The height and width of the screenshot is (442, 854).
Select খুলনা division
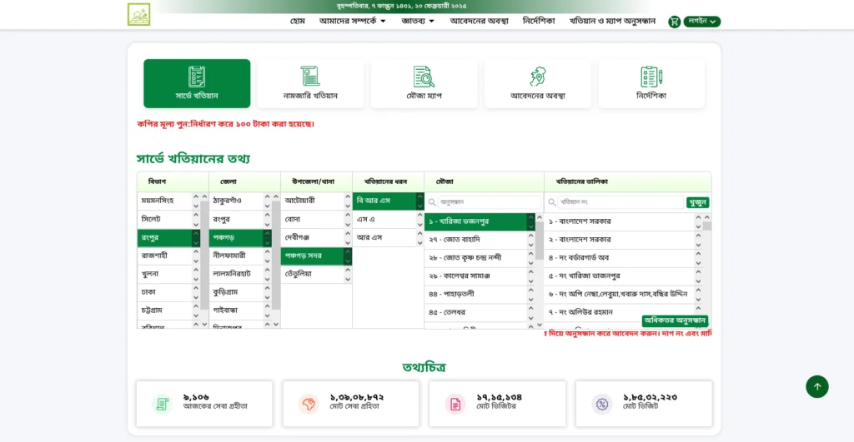(168, 274)
